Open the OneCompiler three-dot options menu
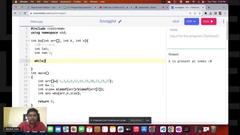Image resolution: width=240 pixels, height=135 pixels. point(223,21)
